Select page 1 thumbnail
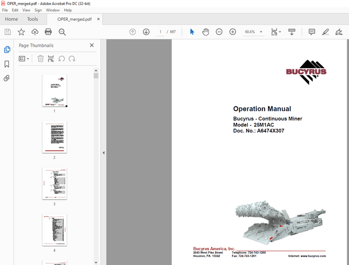Image resolution: width=349 pixels, height=265 pixels. [x=55, y=91]
